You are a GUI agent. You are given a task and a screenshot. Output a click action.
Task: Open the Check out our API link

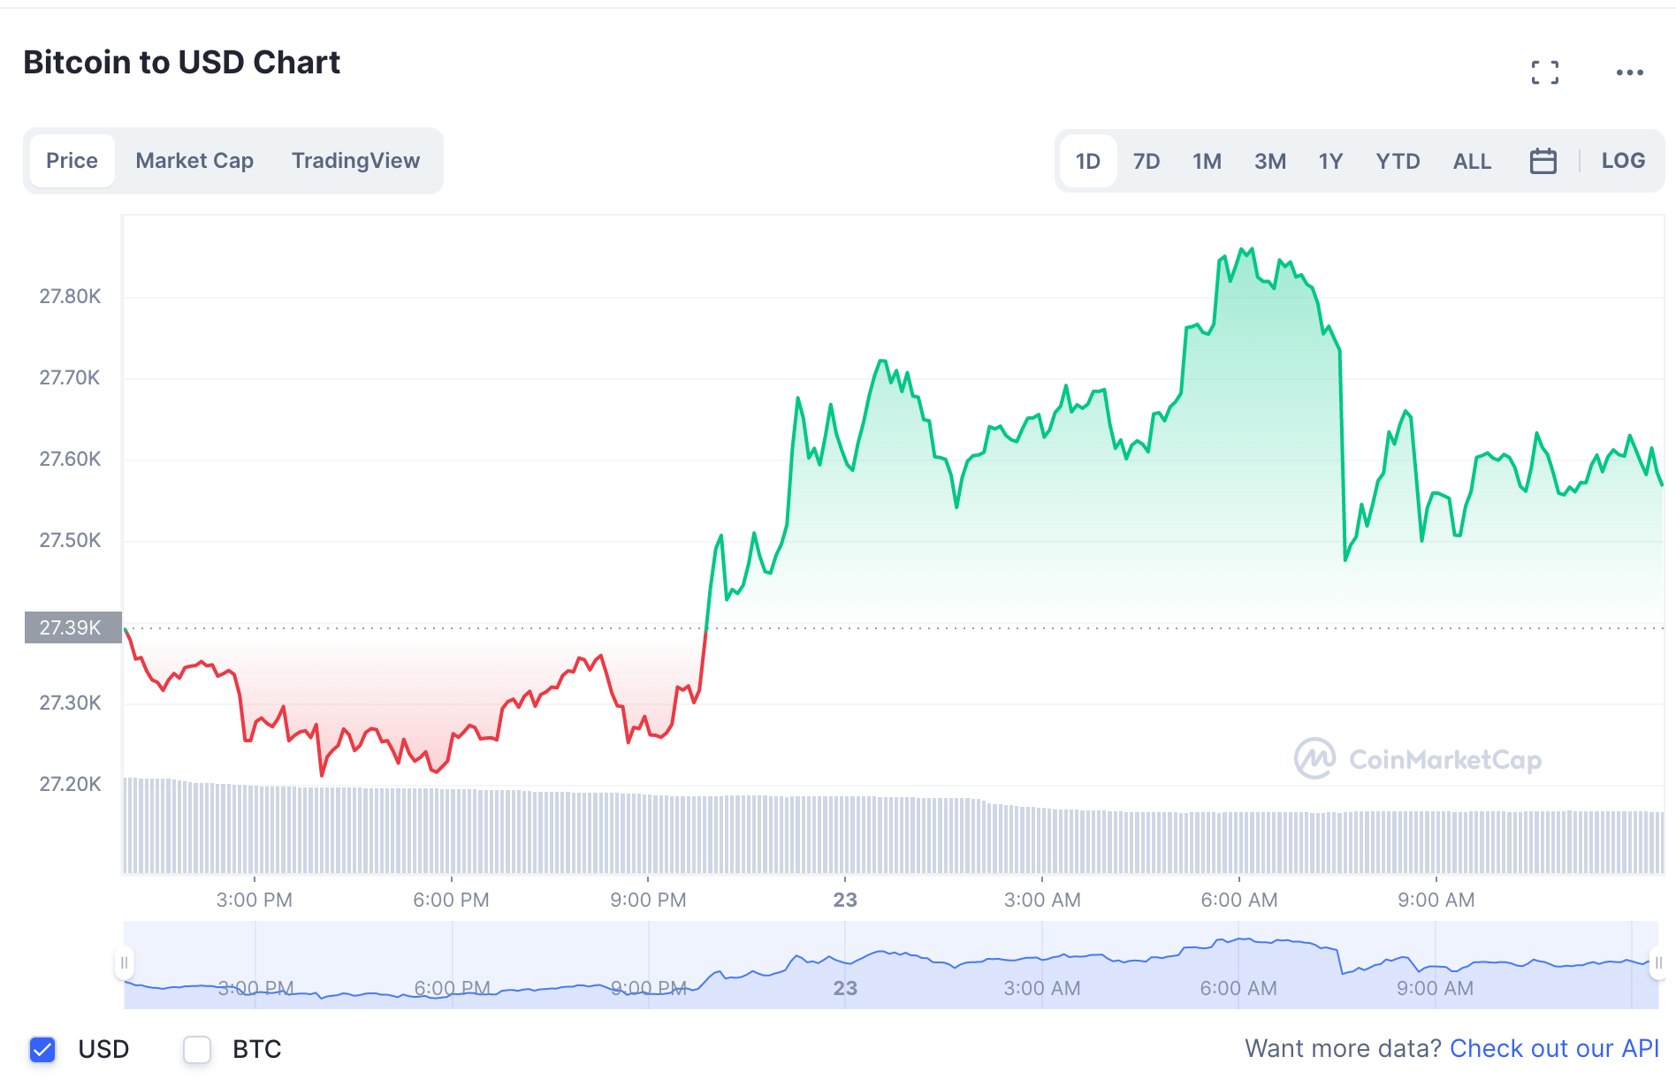(1555, 1049)
